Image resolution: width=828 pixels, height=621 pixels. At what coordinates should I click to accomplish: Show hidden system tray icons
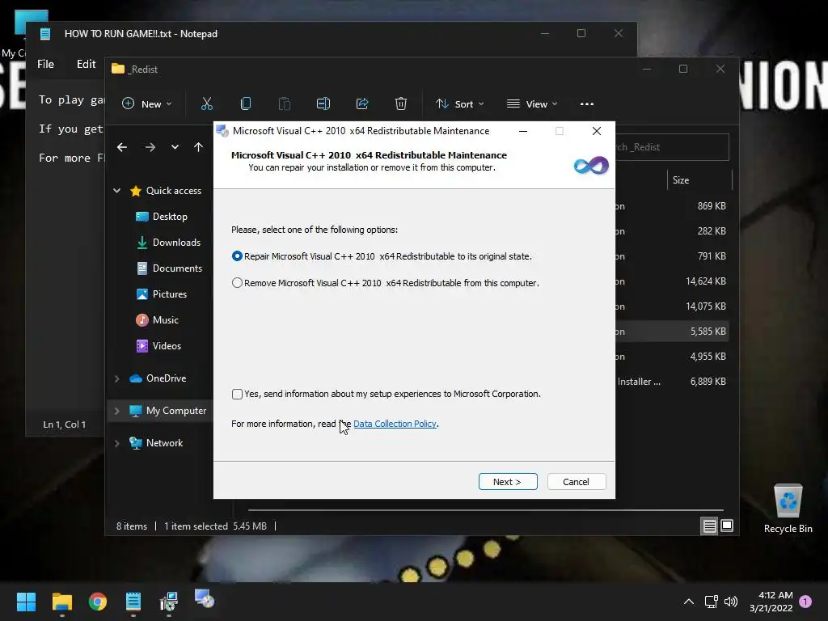689,602
